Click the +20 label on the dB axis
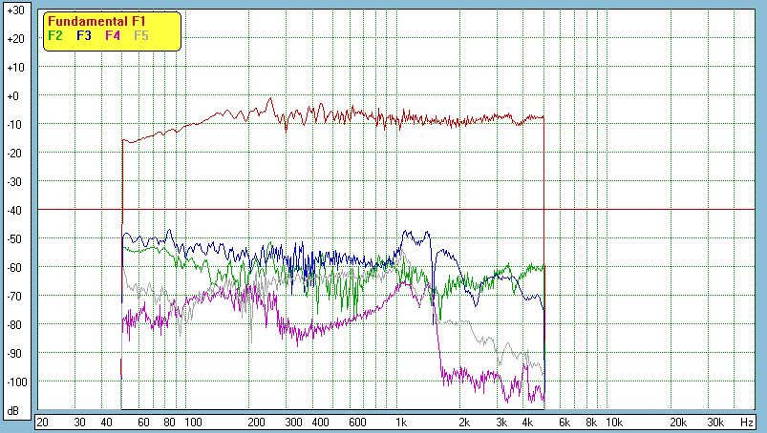 click(14, 39)
